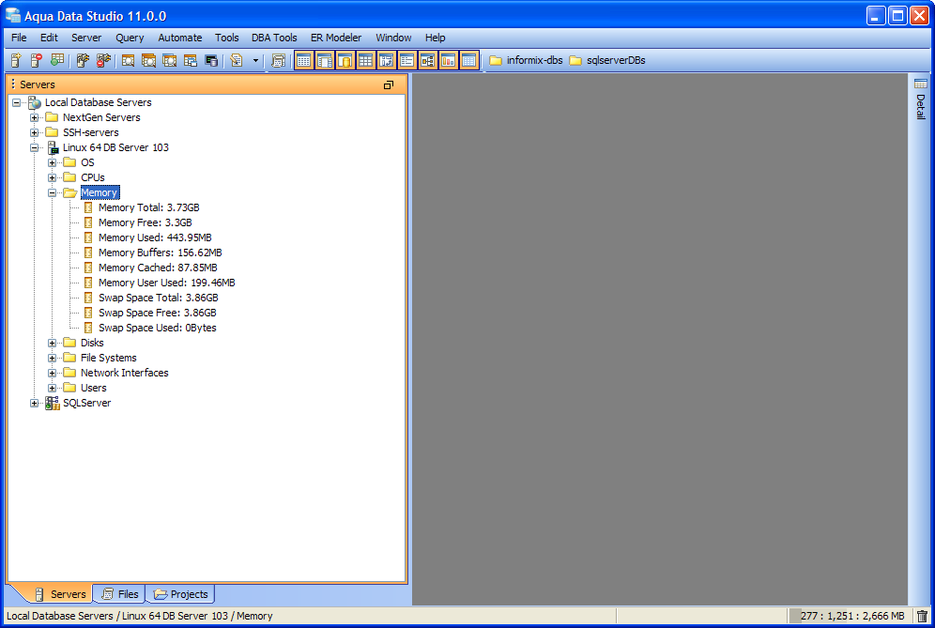Viewport: 935px width, 628px height.
Task: Open the ER Modeler menu
Action: pos(336,38)
